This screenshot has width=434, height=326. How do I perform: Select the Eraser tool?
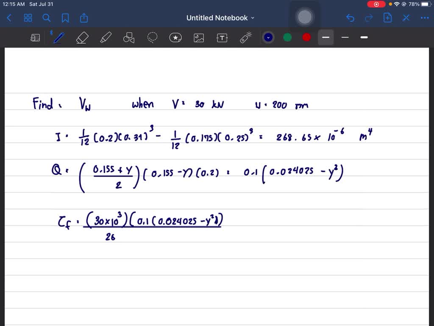82,37
